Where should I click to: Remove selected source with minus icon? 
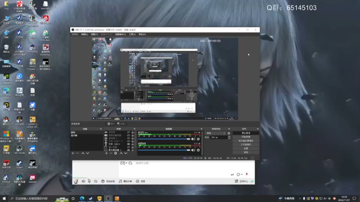click(111, 153)
